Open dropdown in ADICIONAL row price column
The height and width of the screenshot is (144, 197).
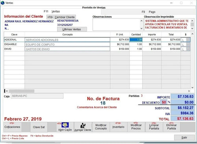point(188,40)
